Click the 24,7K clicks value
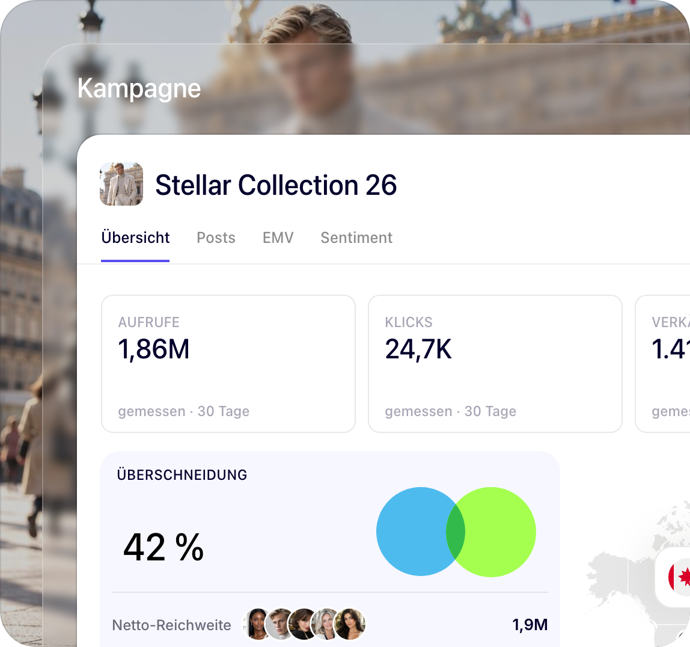 click(x=418, y=349)
